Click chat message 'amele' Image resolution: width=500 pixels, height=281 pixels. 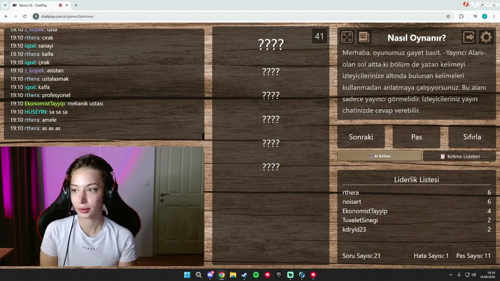pos(49,120)
